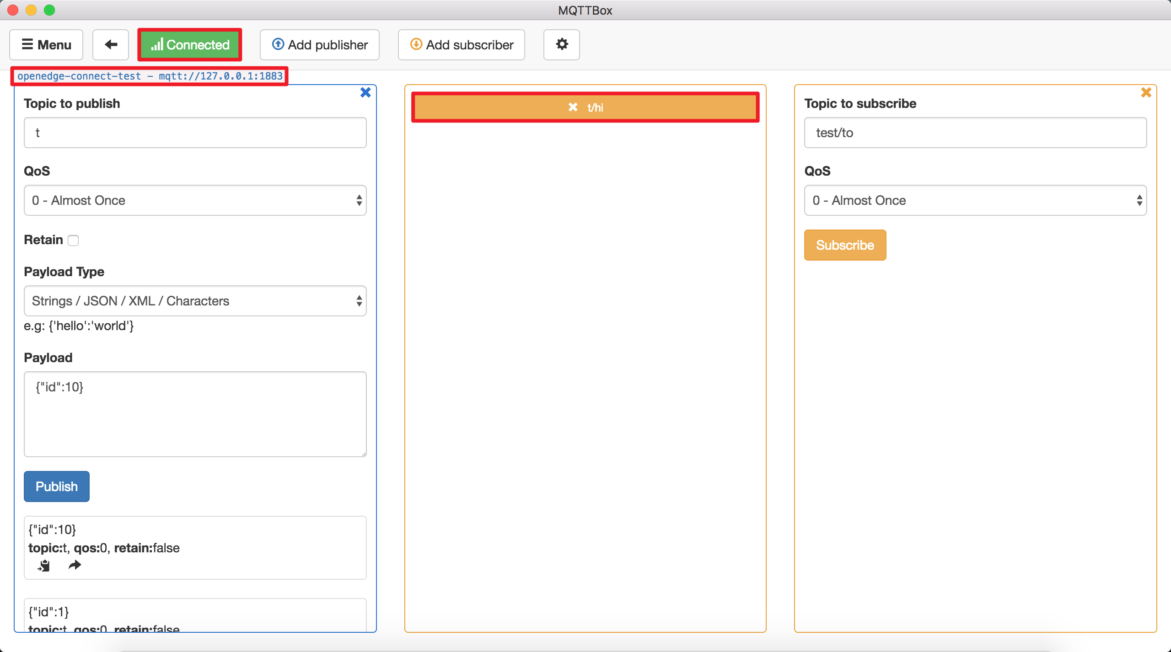This screenshot has width=1171, height=652.
Task: Open the Payload Type dropdown
Action: [195, 301]
